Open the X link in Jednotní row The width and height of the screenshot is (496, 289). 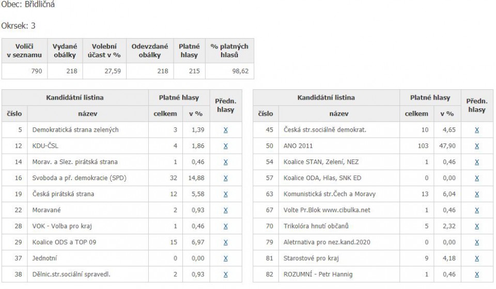(x=226, y=259)
